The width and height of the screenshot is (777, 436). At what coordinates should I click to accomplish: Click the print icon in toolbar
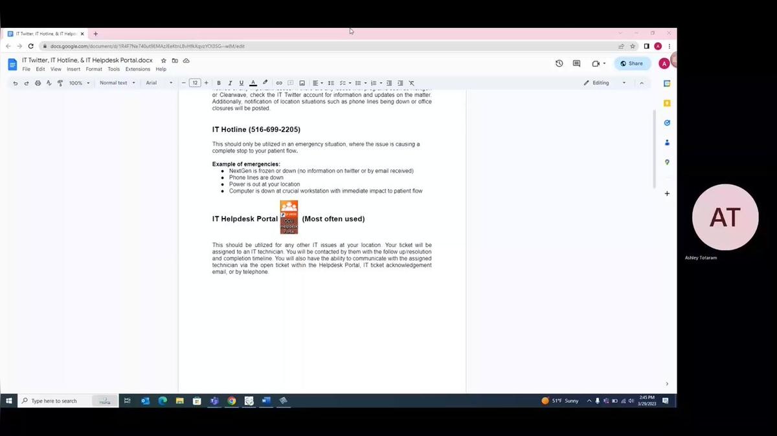[38, 83]
